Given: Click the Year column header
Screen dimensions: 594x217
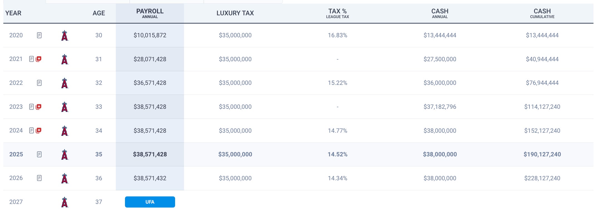Looking at the screenshot, I should click(x=13, y=13).
